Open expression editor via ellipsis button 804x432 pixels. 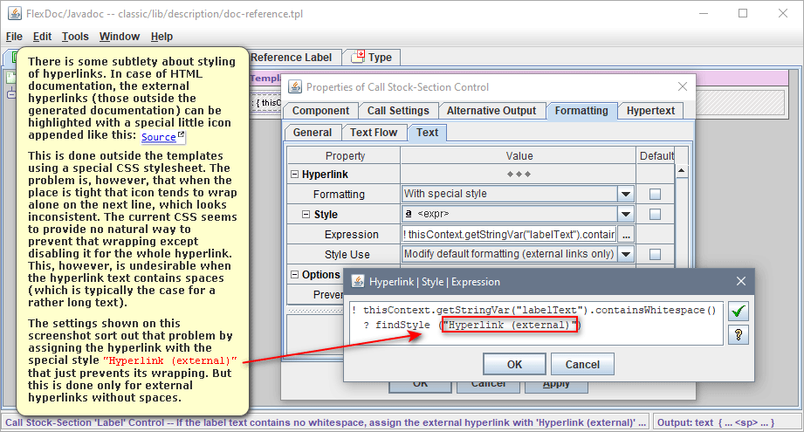click(x=626, y=235)
